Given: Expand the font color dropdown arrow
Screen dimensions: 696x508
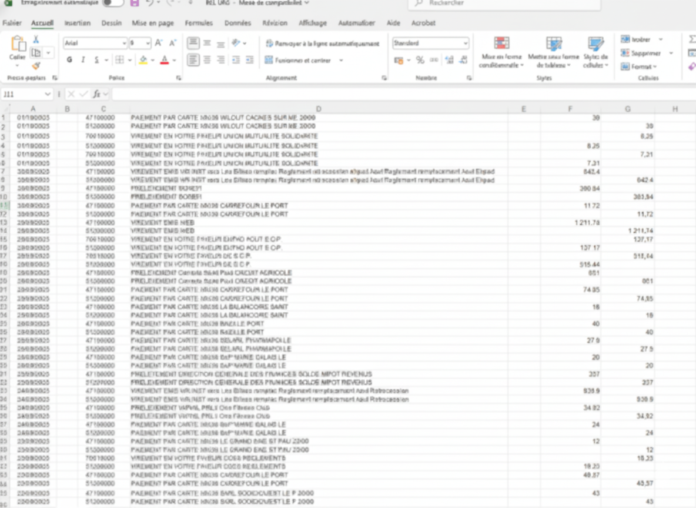Looking at the screenshot, I should 175,60.
